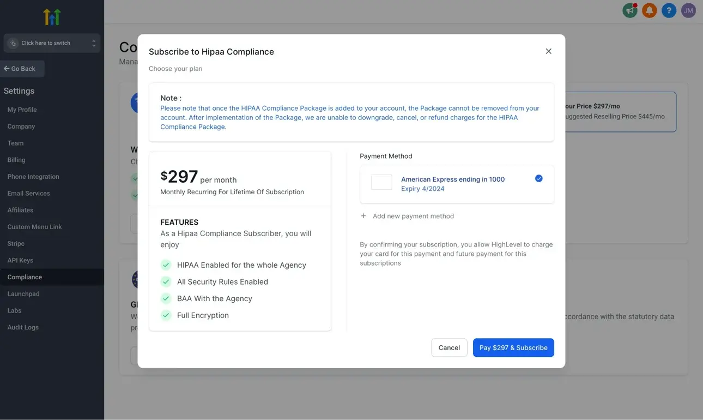The width and height of the screenshot is (703, 420).
Task: Close the Subscribe to Hipaa Compliance dialog
Action: coord(548,51)
